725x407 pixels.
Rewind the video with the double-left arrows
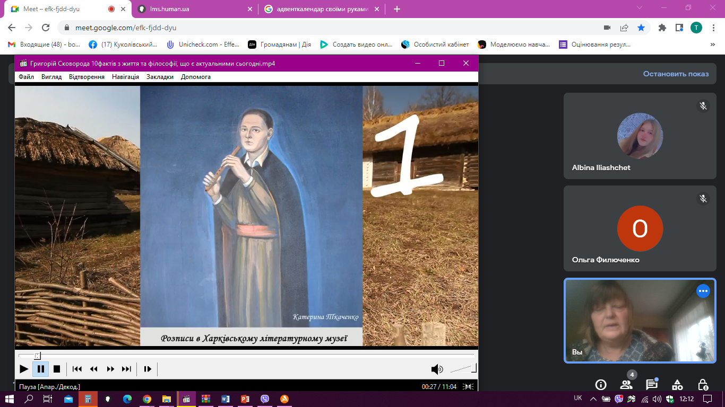coord(94,369)
